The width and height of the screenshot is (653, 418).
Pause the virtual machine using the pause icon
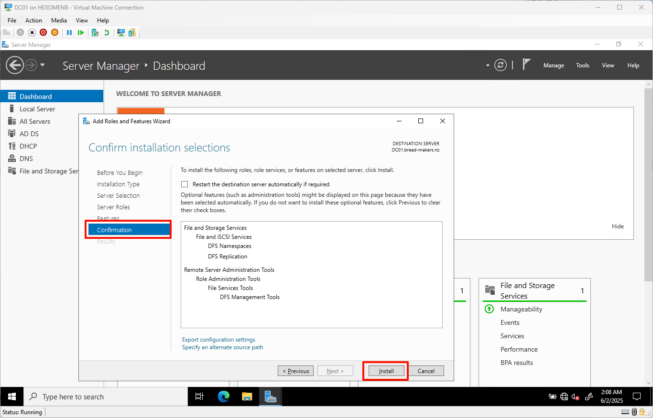tap(70, 32)
